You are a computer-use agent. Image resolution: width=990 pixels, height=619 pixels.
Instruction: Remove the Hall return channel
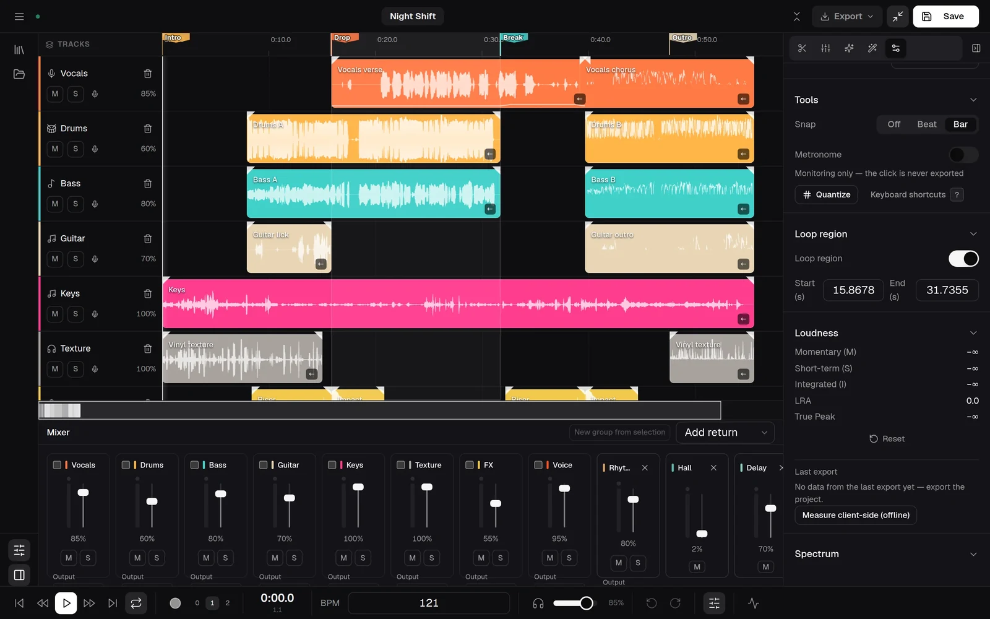click(x=713, y=468)
